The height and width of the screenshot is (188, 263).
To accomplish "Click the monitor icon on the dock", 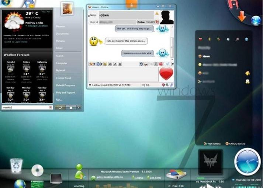I will tap(56, 178).
